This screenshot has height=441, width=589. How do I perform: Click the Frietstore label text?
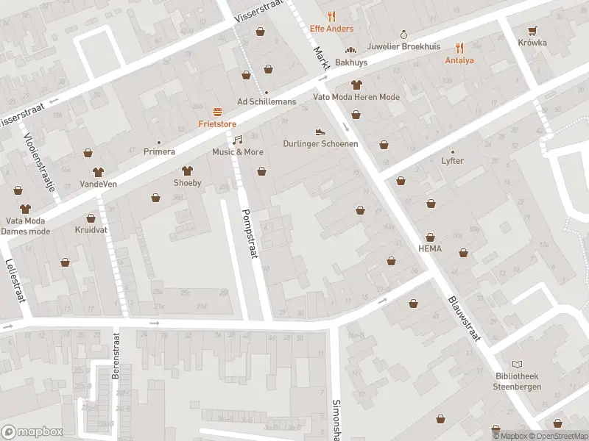click(x=217, y=124)
